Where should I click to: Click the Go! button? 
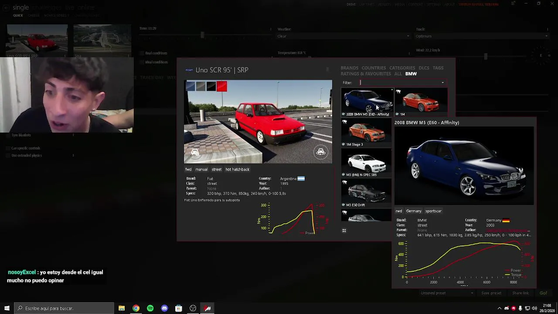pos(543,293)
